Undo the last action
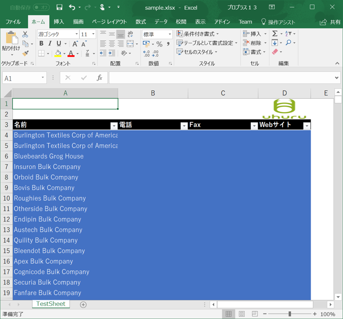Screen dimensions: 343x319 click(72, 8)
